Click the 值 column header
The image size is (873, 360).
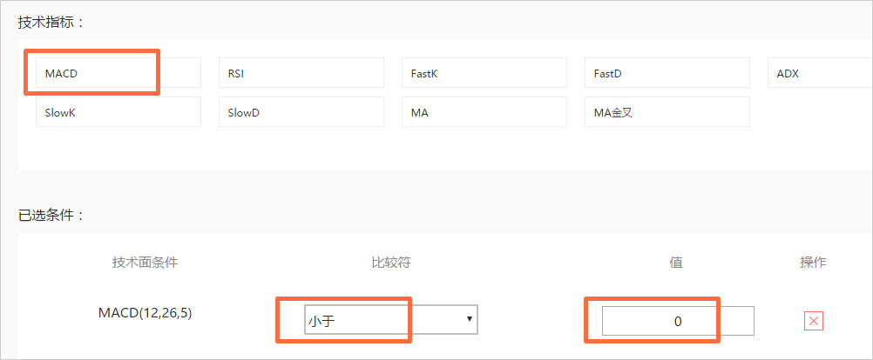(676, 263)
